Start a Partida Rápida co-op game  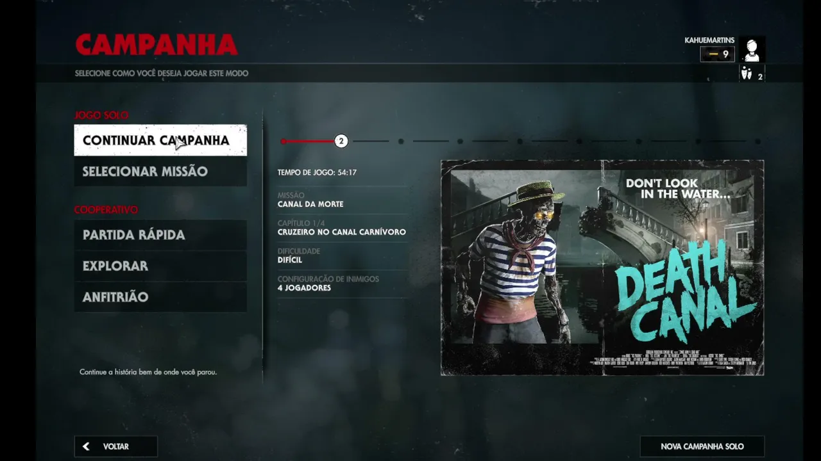(x=160, y=235)
